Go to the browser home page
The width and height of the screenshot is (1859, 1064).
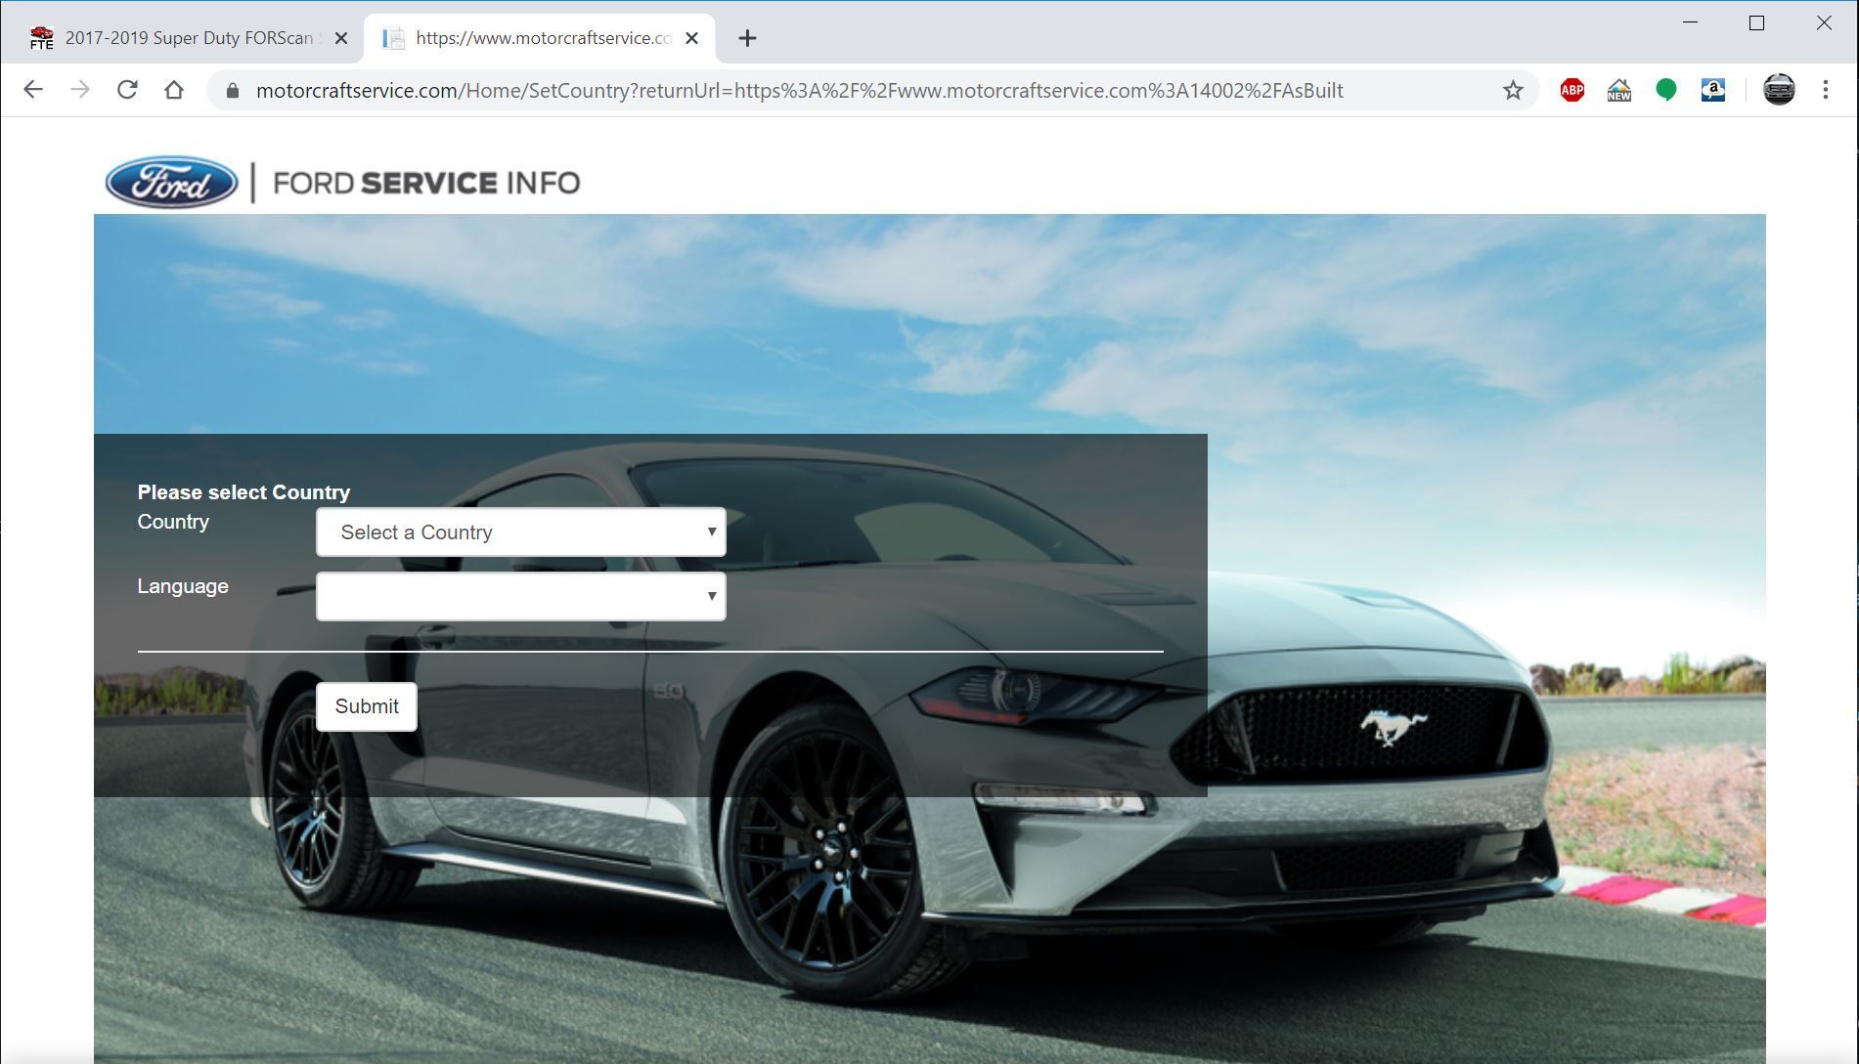[x=174, y=89]
